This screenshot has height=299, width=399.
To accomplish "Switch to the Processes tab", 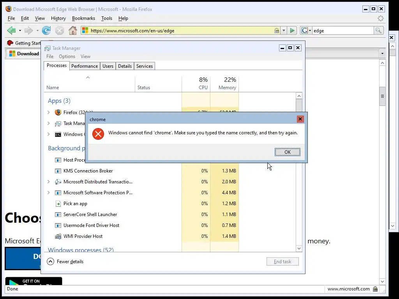I will (x=56, y=65).
